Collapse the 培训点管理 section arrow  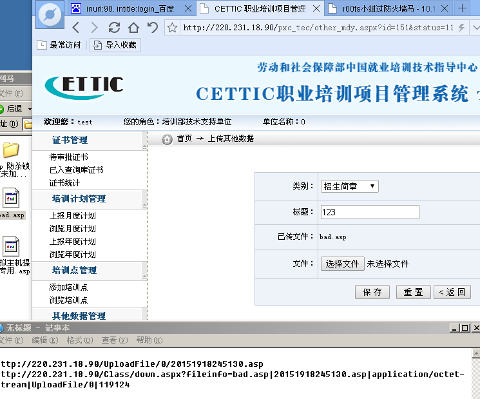pyautogui.click(x=144, y=277)
